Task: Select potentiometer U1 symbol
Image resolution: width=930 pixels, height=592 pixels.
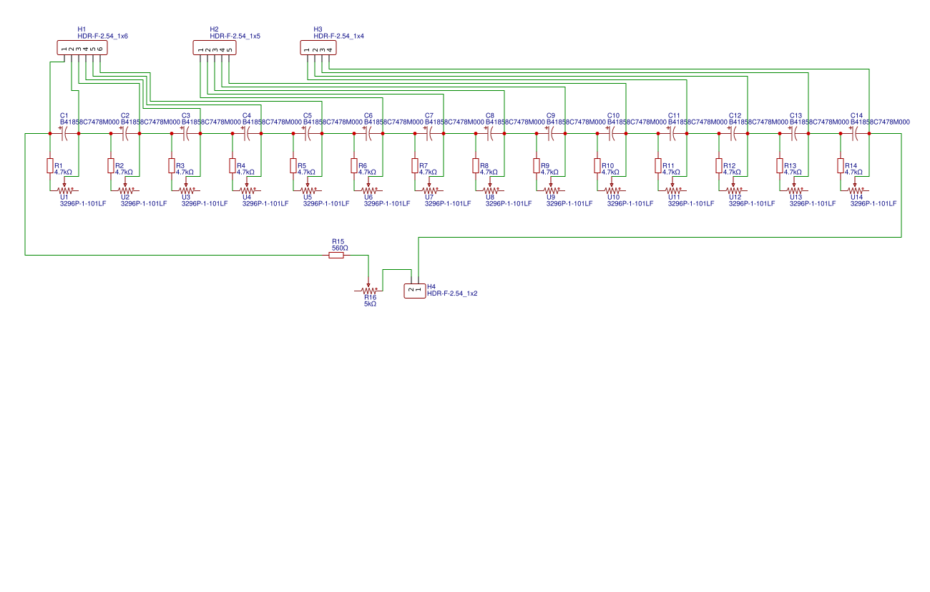Action: (x=63, y=192)
